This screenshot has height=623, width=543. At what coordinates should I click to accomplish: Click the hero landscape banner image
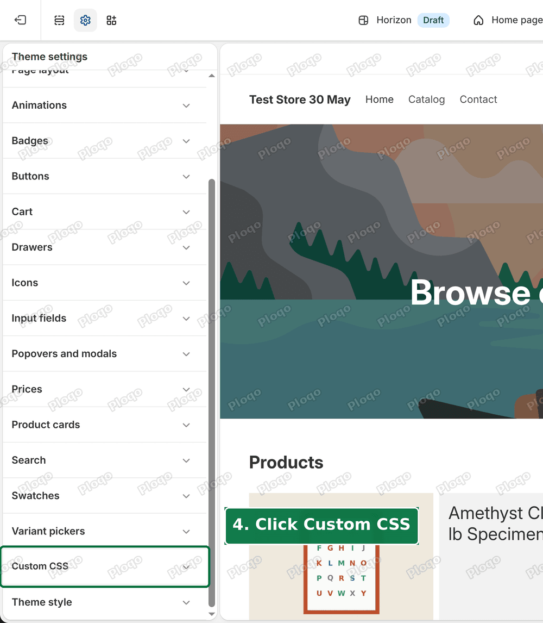381,271
